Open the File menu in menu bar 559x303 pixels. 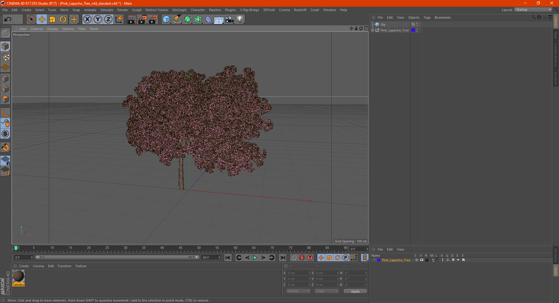pyautogui.click(x=5, y=10)
